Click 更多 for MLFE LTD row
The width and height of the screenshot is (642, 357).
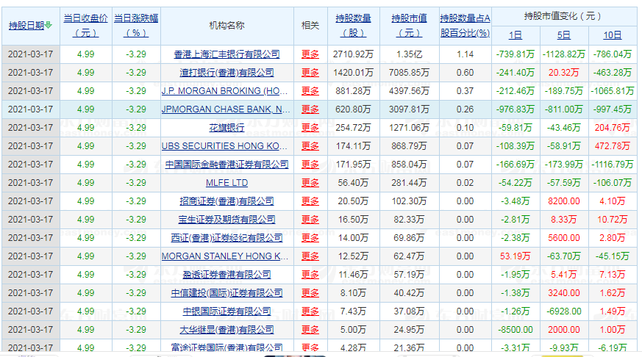(x=310, y=183)
